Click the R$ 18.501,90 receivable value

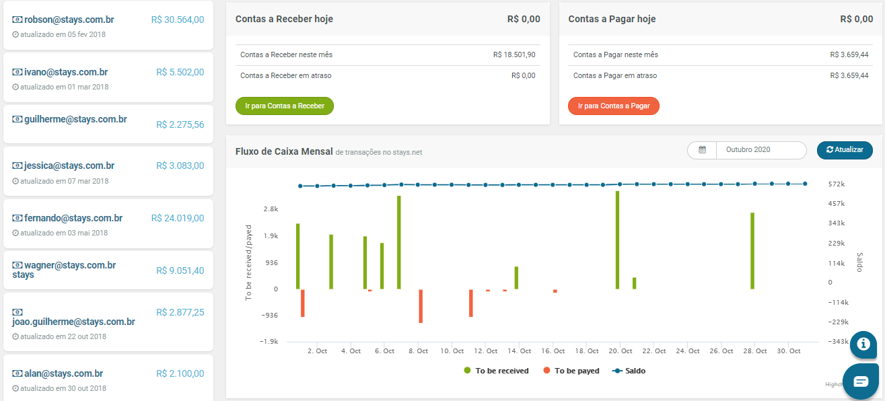pos(514,55)
